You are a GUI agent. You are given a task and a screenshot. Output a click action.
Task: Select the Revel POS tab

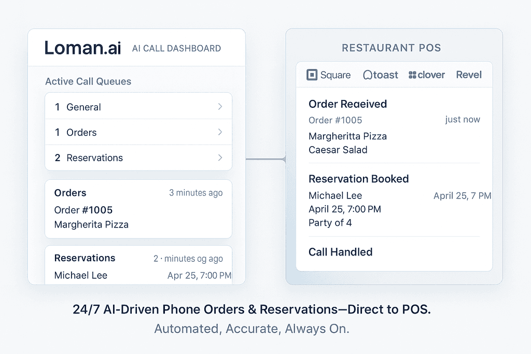(469, 75)
